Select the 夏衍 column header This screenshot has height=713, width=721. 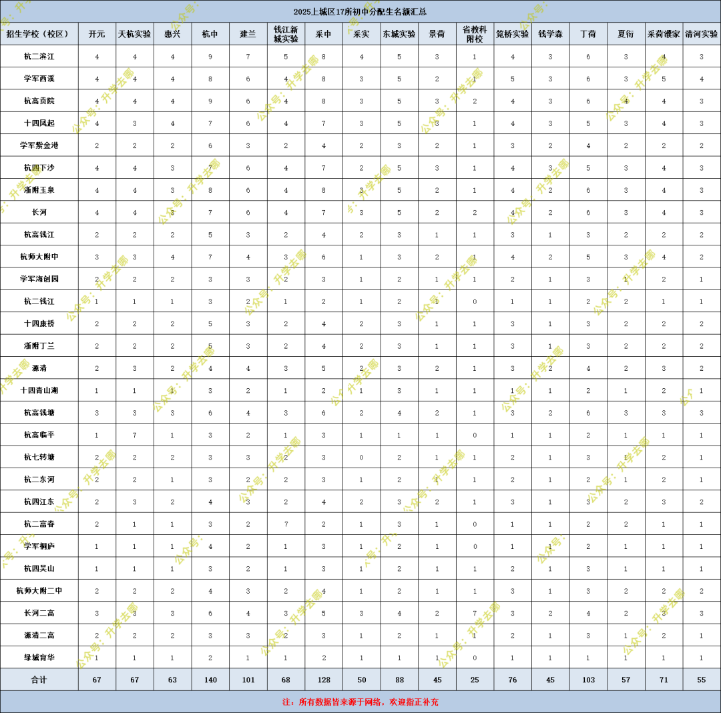(x=626, y=34)
